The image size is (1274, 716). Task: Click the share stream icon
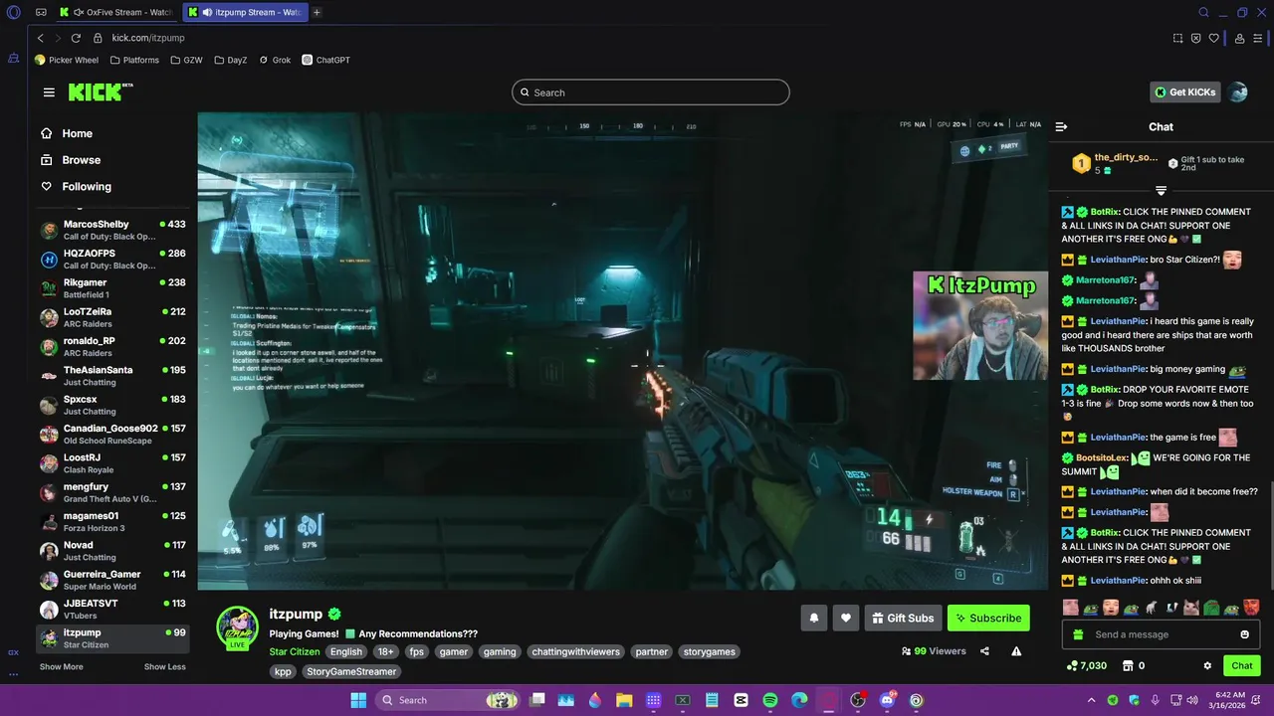984,651
